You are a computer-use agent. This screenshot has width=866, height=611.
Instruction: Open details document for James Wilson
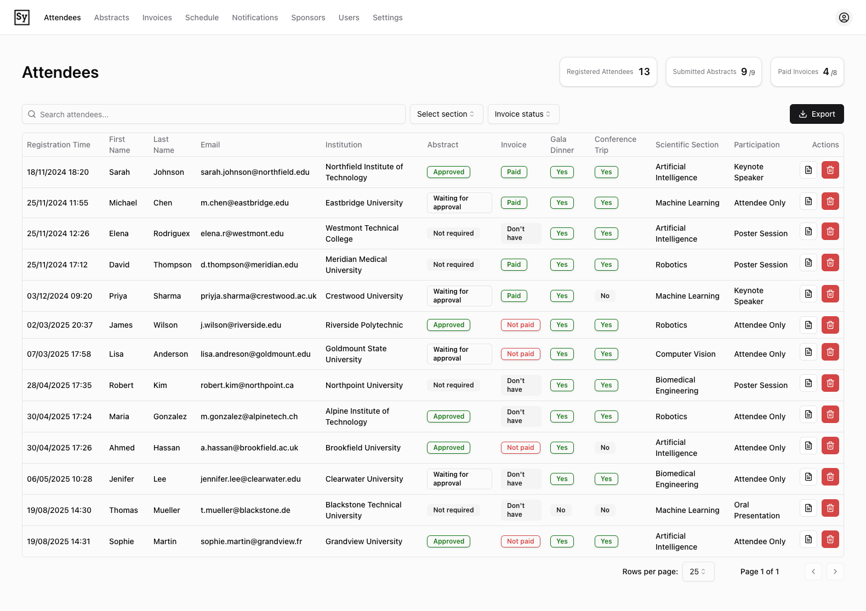coord(808,326)
